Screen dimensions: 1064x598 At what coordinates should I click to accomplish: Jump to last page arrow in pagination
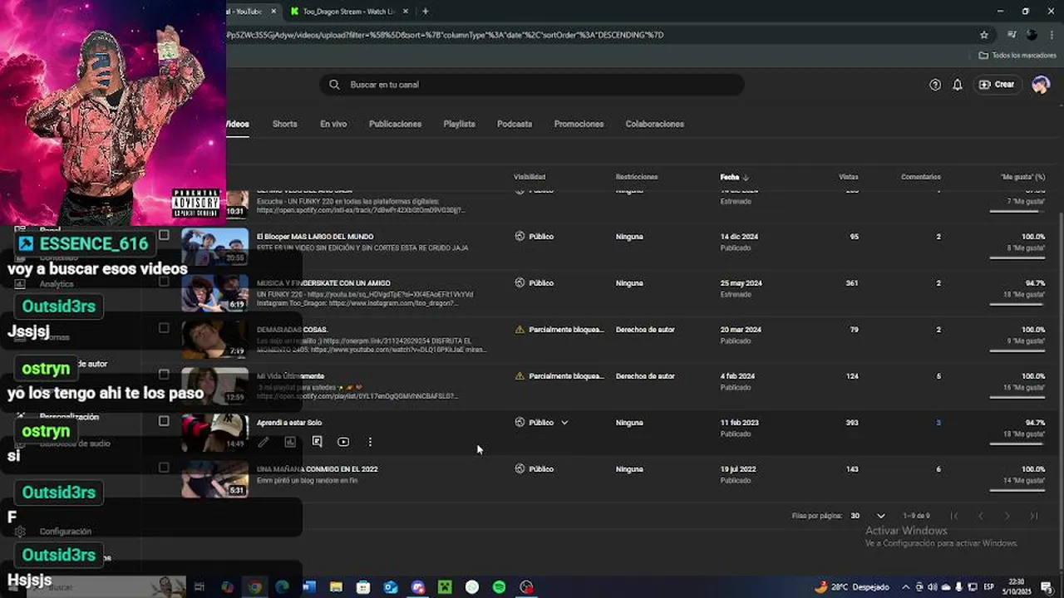tap(1034, 516)
